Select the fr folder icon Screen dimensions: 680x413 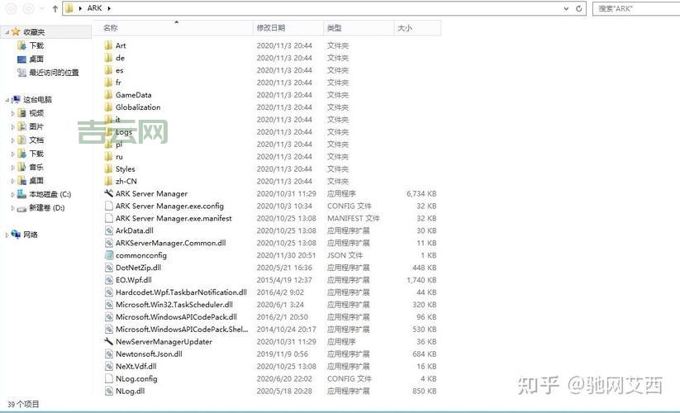coord(108,83)
